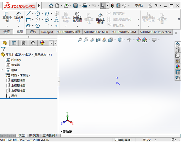Toggle the Hide/Show Items eye icon

click(x=129, y=40)
